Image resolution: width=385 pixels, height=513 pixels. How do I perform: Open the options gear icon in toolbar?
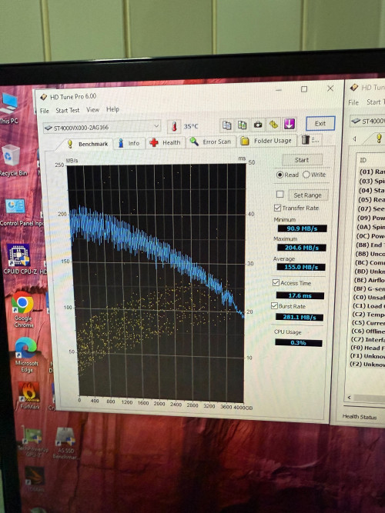[x=273, y=124]
